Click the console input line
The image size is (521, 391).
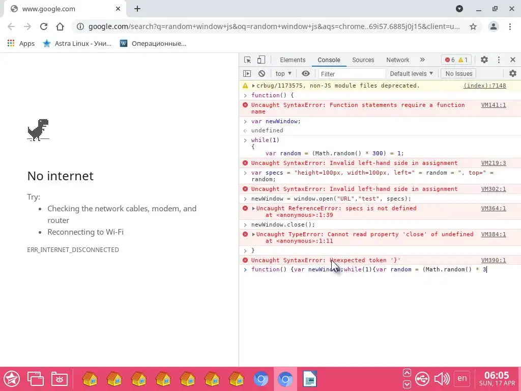380,270
